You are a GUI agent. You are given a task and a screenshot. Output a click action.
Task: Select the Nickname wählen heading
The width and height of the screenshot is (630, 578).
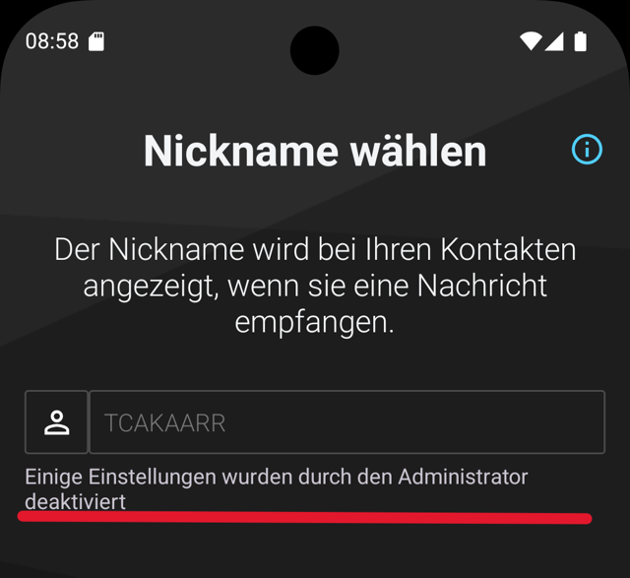[x=315, y=151]
